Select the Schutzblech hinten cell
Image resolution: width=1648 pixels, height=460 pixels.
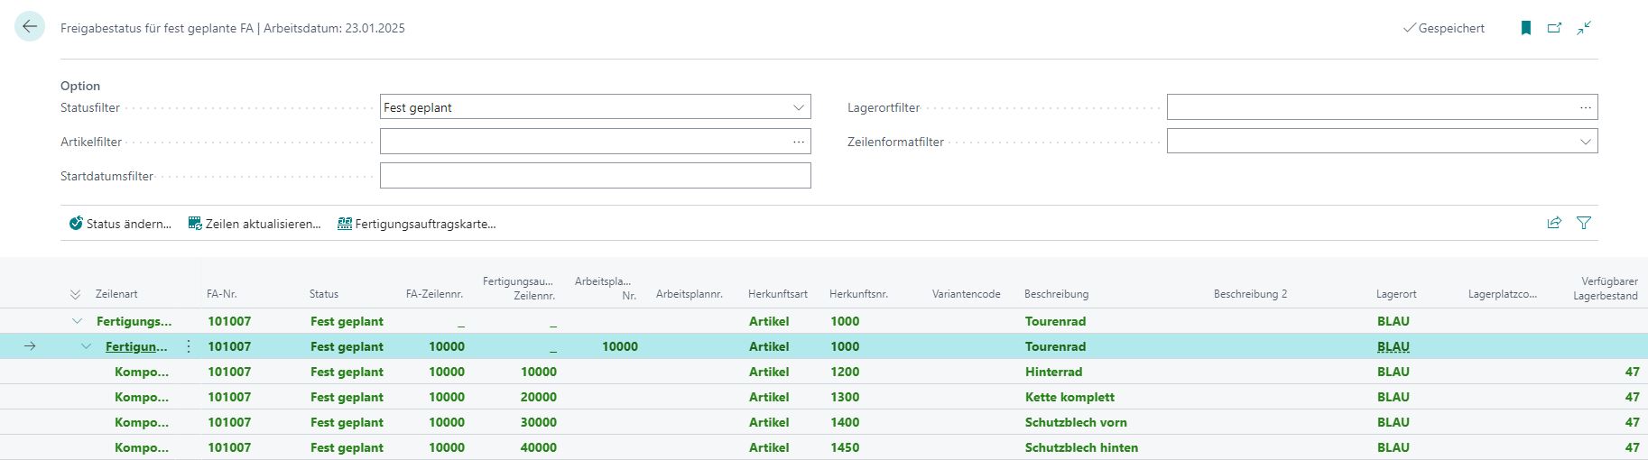1081,447
